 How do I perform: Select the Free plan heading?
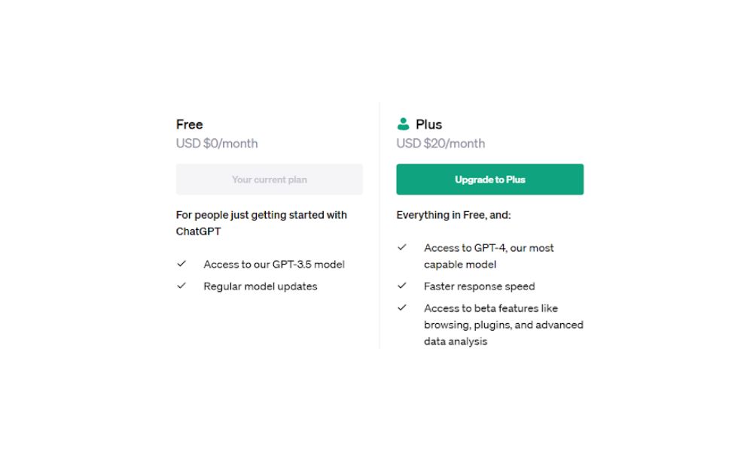[x=190, y=124]
